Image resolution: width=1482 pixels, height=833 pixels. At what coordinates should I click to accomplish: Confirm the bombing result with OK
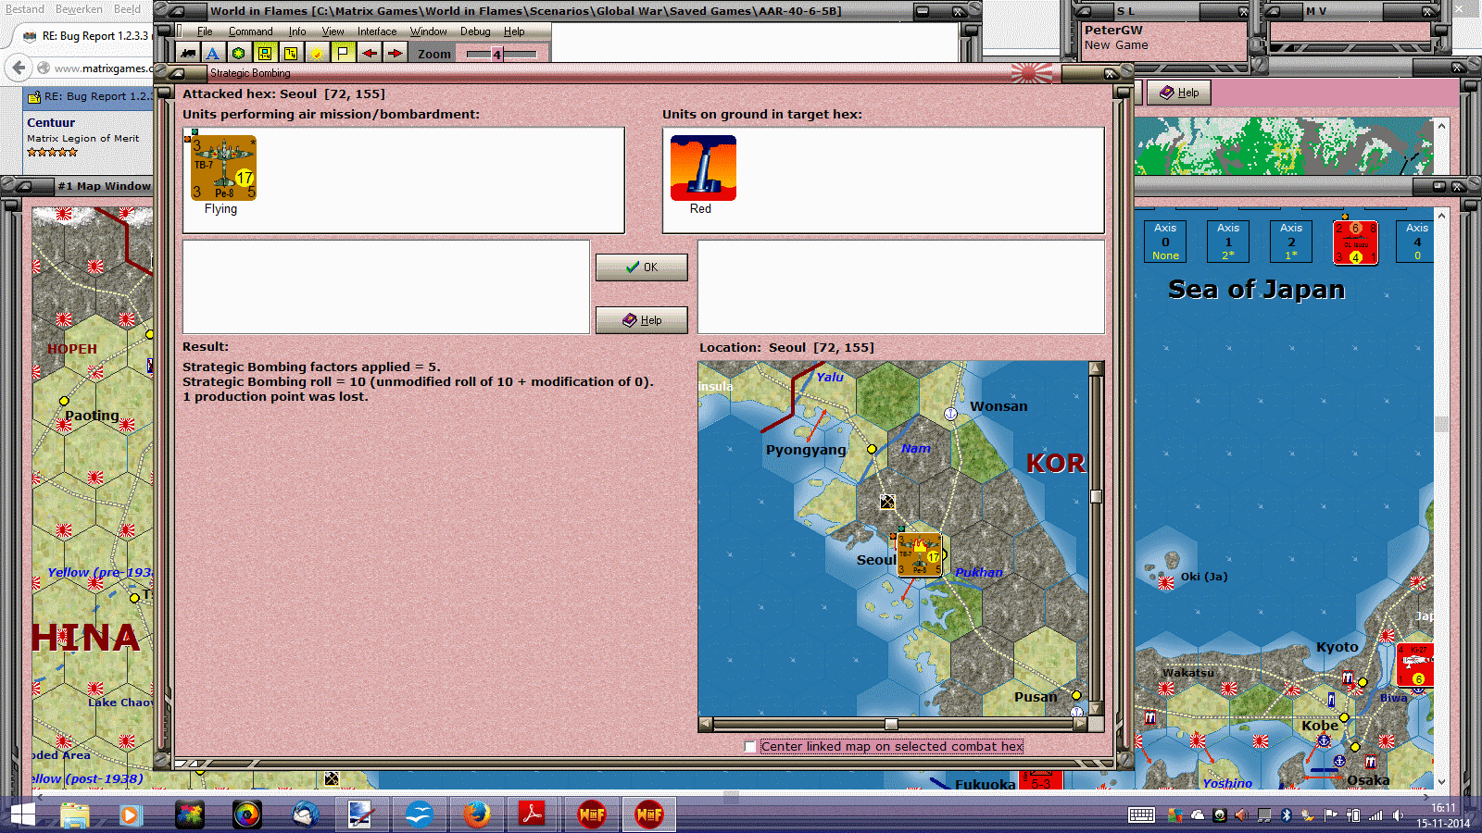pos(641,267)
